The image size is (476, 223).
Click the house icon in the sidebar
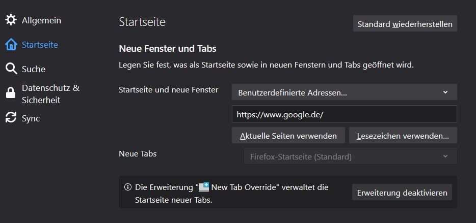11,45
